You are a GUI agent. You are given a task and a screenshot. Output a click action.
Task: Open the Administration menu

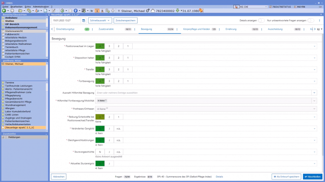click(41, 7)
